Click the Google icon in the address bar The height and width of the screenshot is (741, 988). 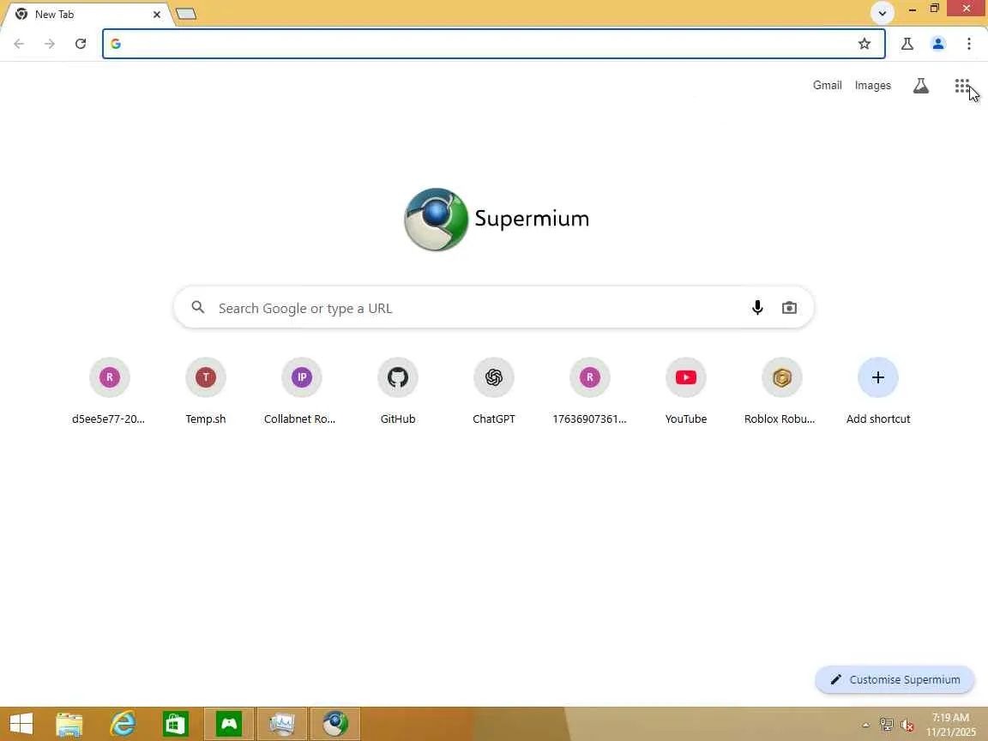[116, 44]
